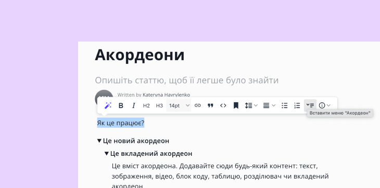Open the info callout options
Viewport: 380px width, 188px height.
click(324, 105)
